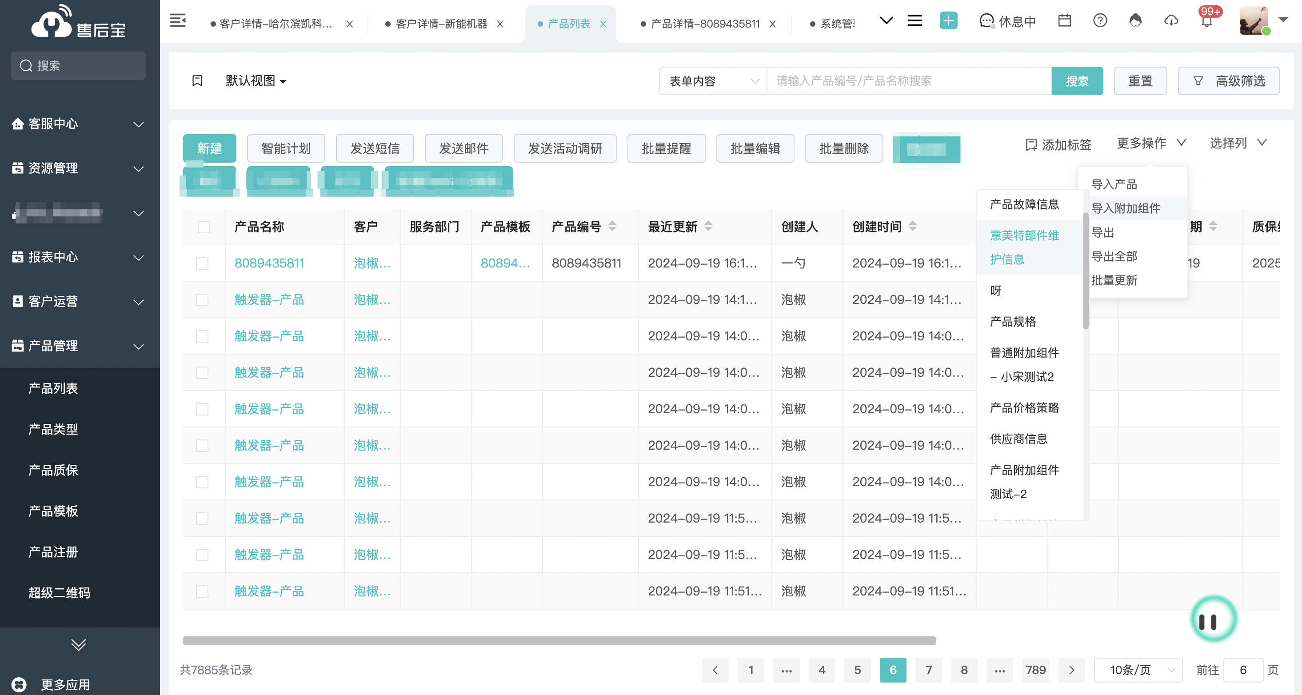Open the 选择列 dropdown
Screen dimensions: 1302x695
click(x=1238, y=143)
